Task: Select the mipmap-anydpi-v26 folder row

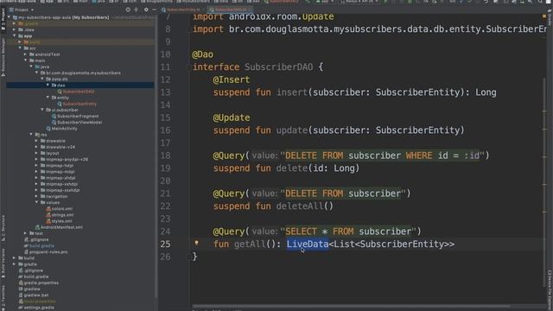Action: pos(80,159)
